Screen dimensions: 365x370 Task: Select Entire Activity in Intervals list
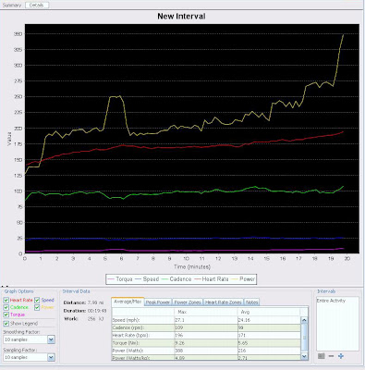click(x=331, y=301)
